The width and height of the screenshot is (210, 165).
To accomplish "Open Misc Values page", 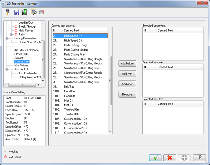I will (x=21, y=65).
